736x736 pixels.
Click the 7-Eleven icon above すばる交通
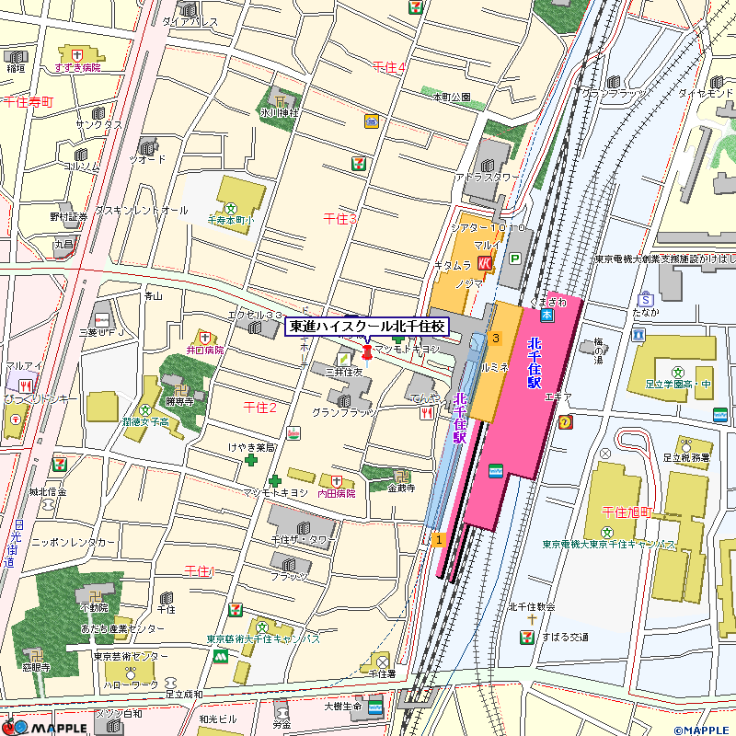(x=529, y=636)
